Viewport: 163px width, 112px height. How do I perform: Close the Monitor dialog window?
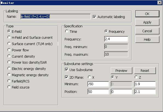tap(159, 2)
